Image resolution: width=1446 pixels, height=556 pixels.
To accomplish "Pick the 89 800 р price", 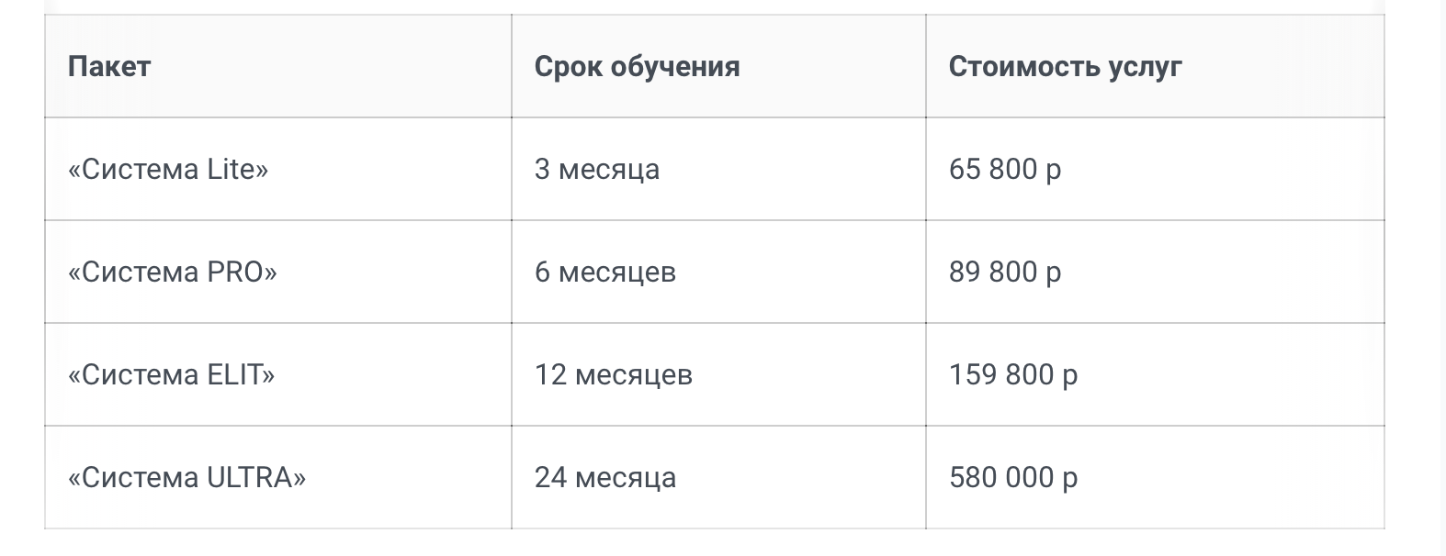I will [x=1005, y=272].
